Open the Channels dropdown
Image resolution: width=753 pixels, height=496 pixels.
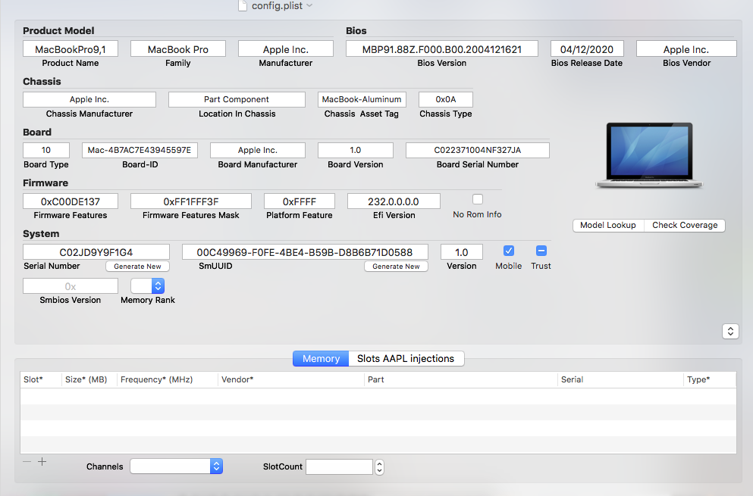coord(177,466)
